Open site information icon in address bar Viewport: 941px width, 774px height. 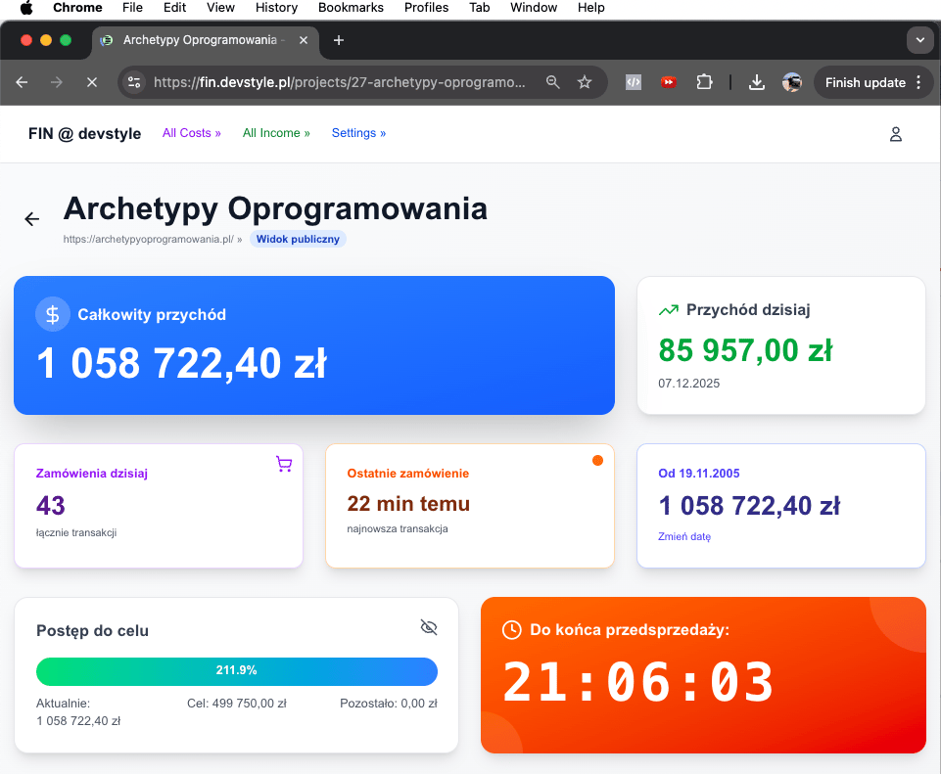click(135, 82)
